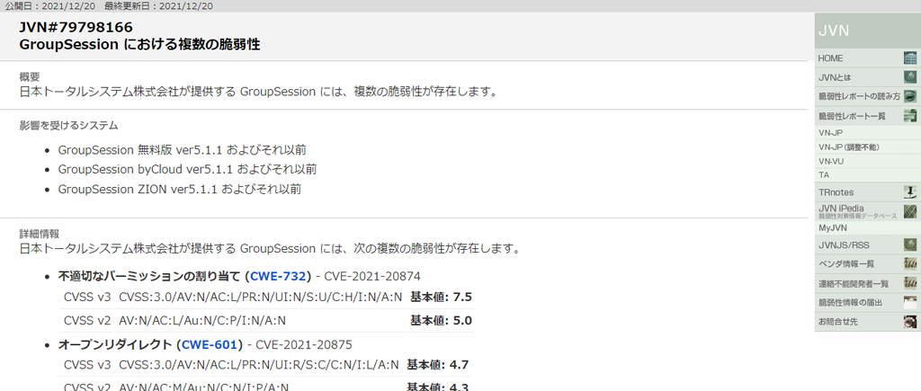
Task: Click GroupSession ZION ver5.1.1 list item
Action: point(180,189)
